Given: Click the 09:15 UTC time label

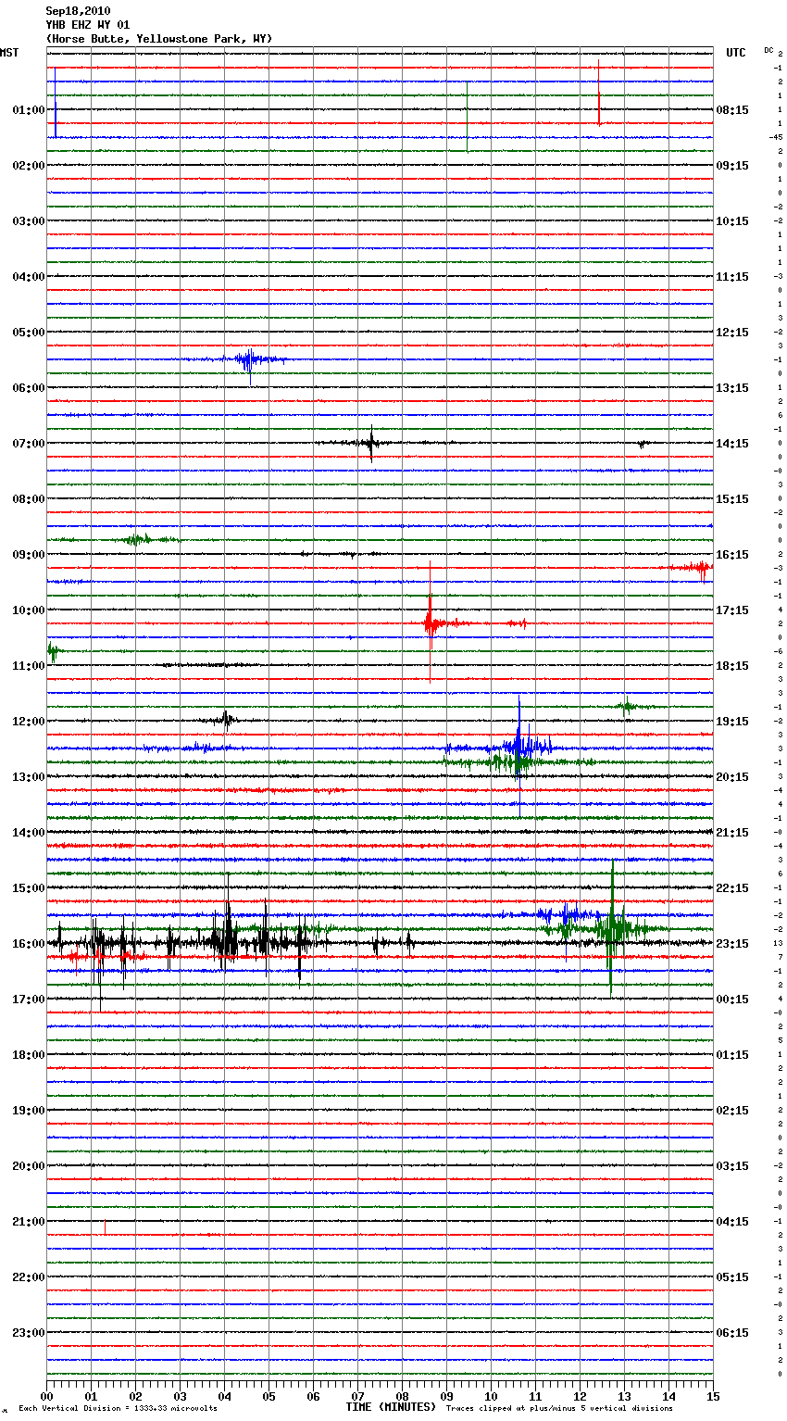Looking at the screenshot, I should (732, 166).
